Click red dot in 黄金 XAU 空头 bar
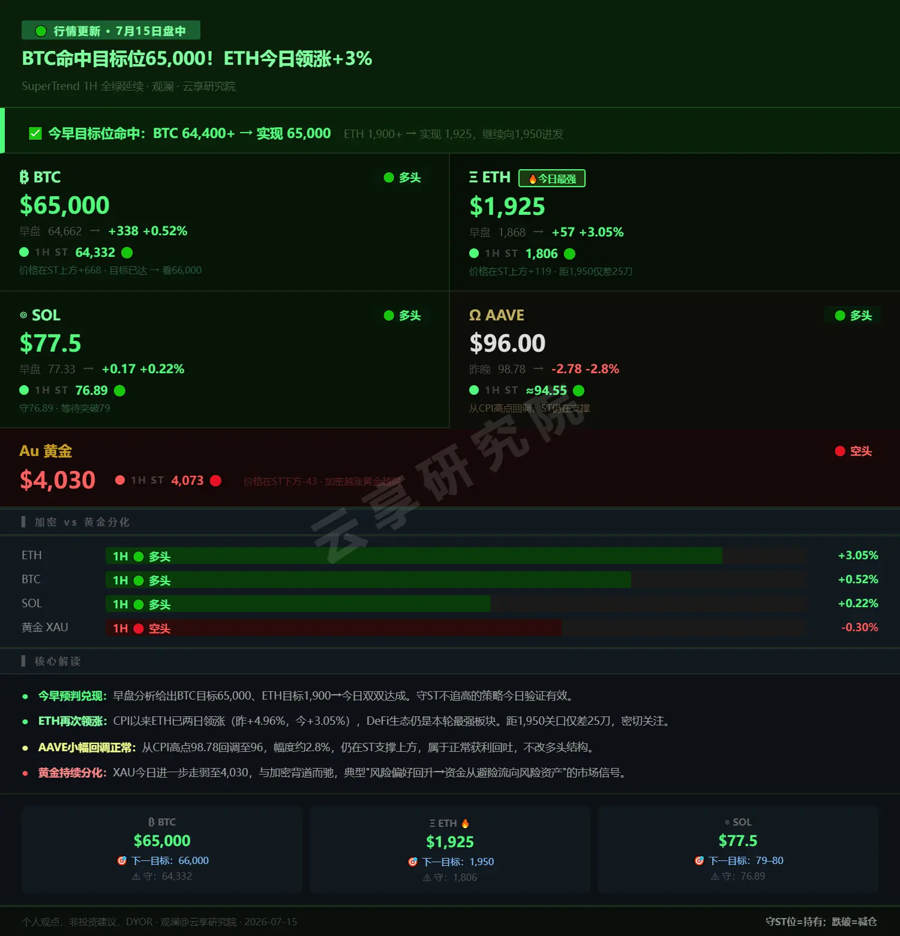 tap(139, 628)
